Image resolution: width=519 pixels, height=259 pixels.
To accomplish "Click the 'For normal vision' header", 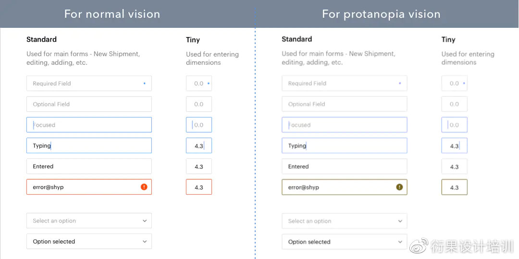I will click(x=112, y=14).
